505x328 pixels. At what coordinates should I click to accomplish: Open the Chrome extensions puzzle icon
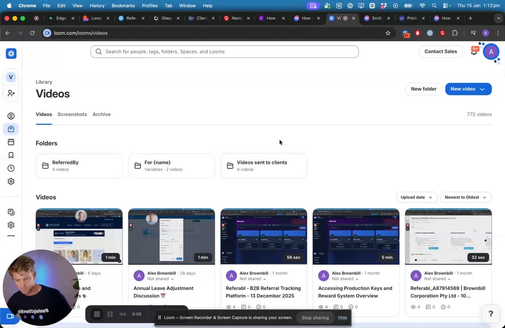coord(455,33)
